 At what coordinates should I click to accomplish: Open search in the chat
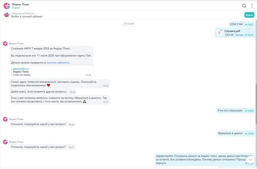pyautogui.click(x=244, y=6)
